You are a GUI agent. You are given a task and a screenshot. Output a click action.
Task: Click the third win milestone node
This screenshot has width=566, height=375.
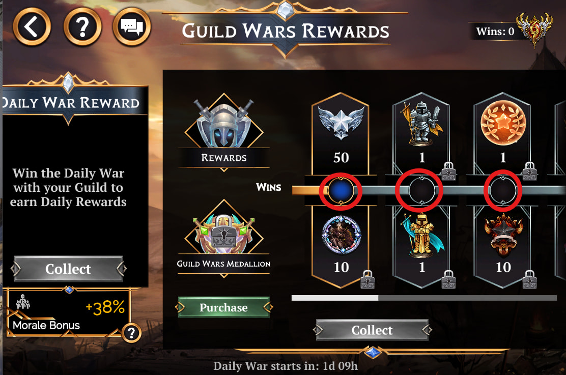pyautogui.click(x=502, y=190)
